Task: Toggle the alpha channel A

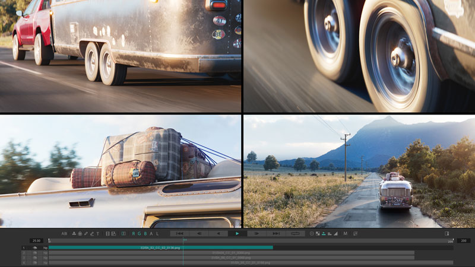Action: tap(152, 234)
